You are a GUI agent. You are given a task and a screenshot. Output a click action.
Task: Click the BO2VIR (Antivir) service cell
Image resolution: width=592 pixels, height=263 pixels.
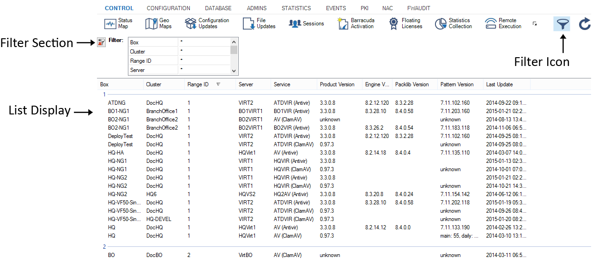pos(292,128)
